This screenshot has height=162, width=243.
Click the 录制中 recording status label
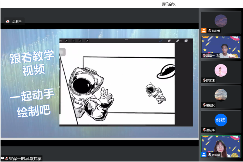click(x=17, y=21)
